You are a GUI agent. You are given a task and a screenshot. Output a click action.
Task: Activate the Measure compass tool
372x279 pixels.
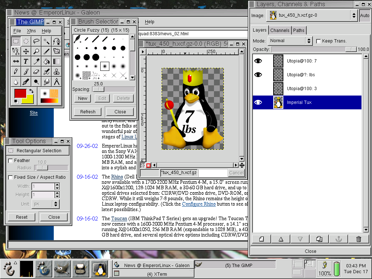(x=56, y=82)
